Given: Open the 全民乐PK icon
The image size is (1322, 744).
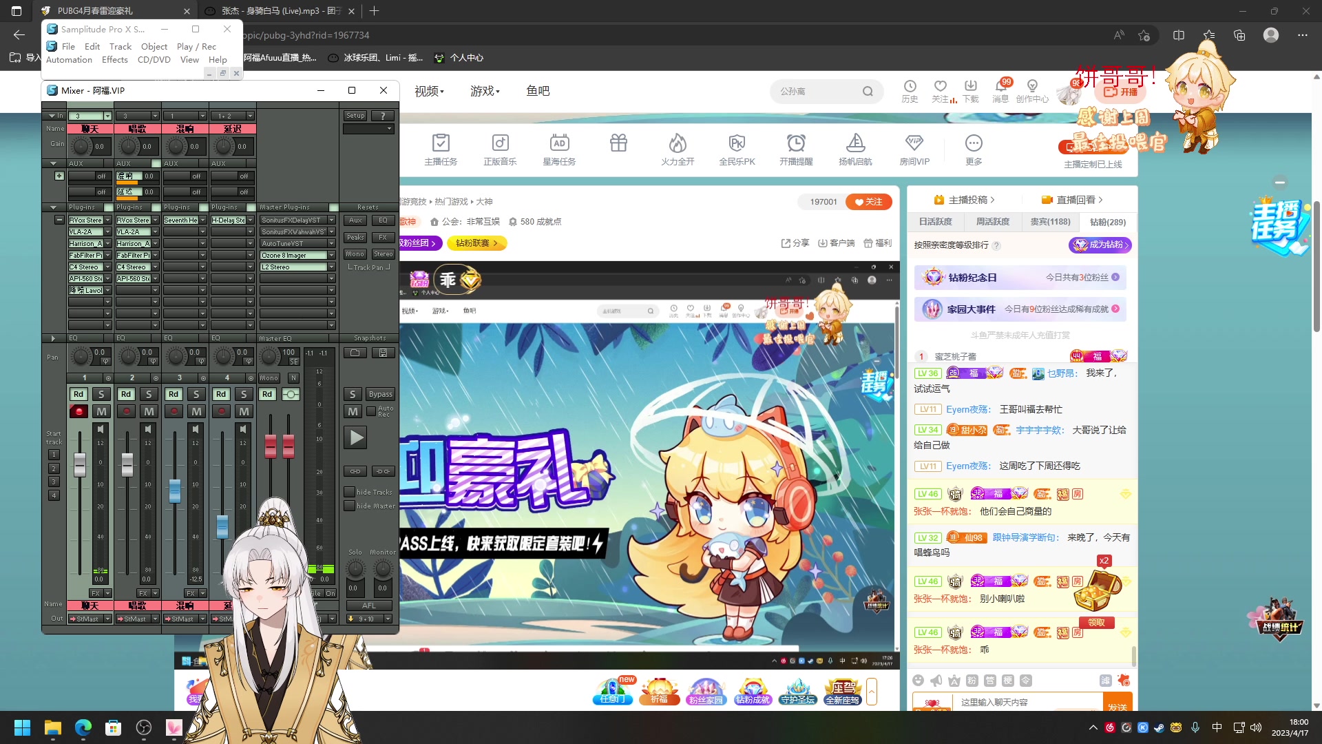Looking at the screenshot, I should coord(737,149).
